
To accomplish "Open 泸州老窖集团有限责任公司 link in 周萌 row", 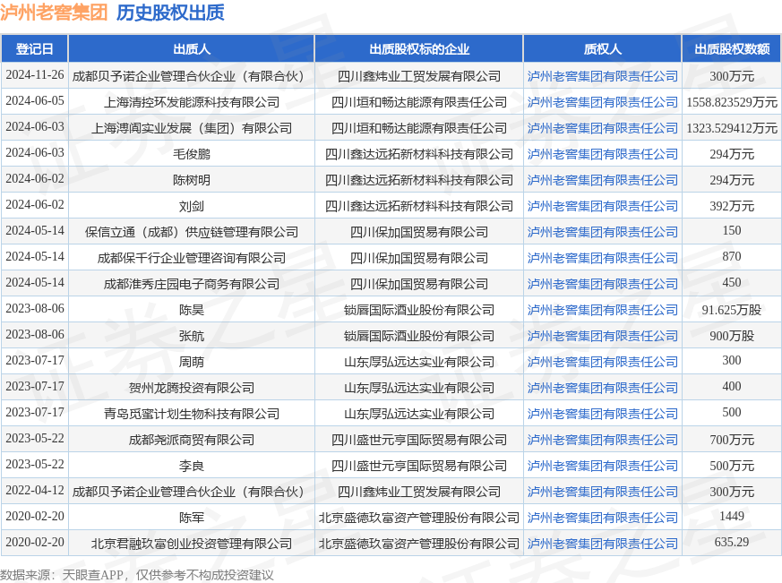I will 603,362.
